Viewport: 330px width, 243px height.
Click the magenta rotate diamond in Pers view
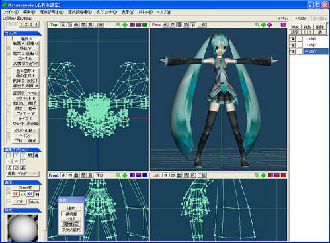pyautogui.click(x=270, y=24)
